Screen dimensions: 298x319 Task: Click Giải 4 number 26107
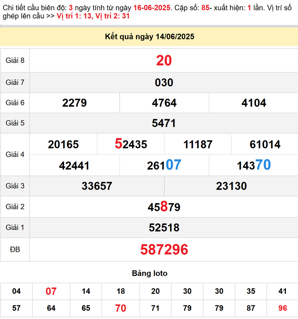click(164, 165)
